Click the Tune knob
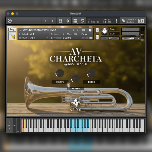This screenshot has height=152, width=152. click(105, 31)
